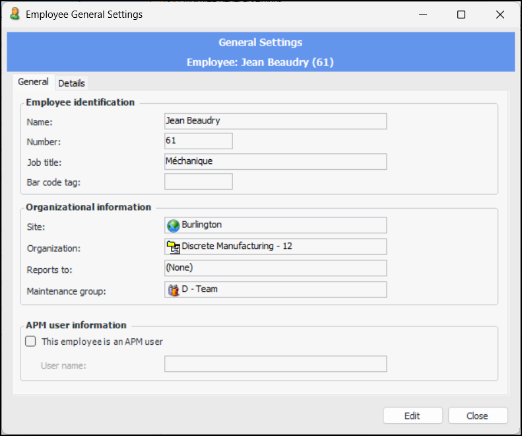The width and height of the screenshot is (522, 436).
Task: Click the globe icon beside Burlington
Action: point(174,225)
